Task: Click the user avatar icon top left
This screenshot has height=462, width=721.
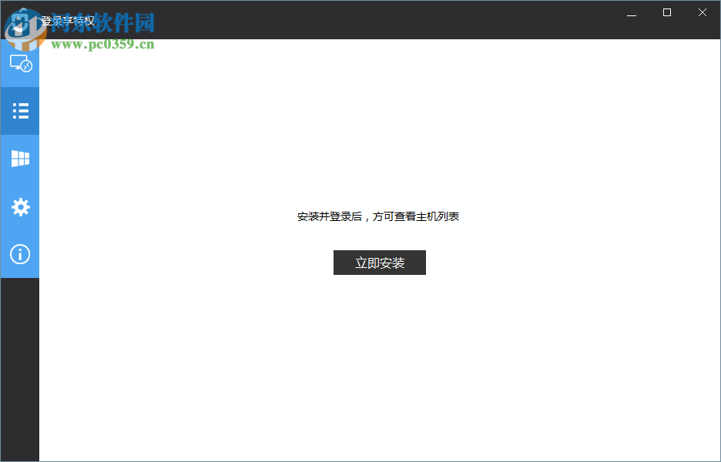Action: click(x=19, y=19)
